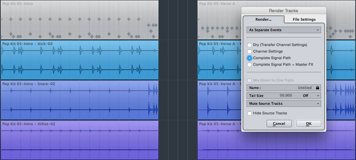The image size is (356, 160).
Task: Click the lock icon in Name field
Action: (317, 88)
